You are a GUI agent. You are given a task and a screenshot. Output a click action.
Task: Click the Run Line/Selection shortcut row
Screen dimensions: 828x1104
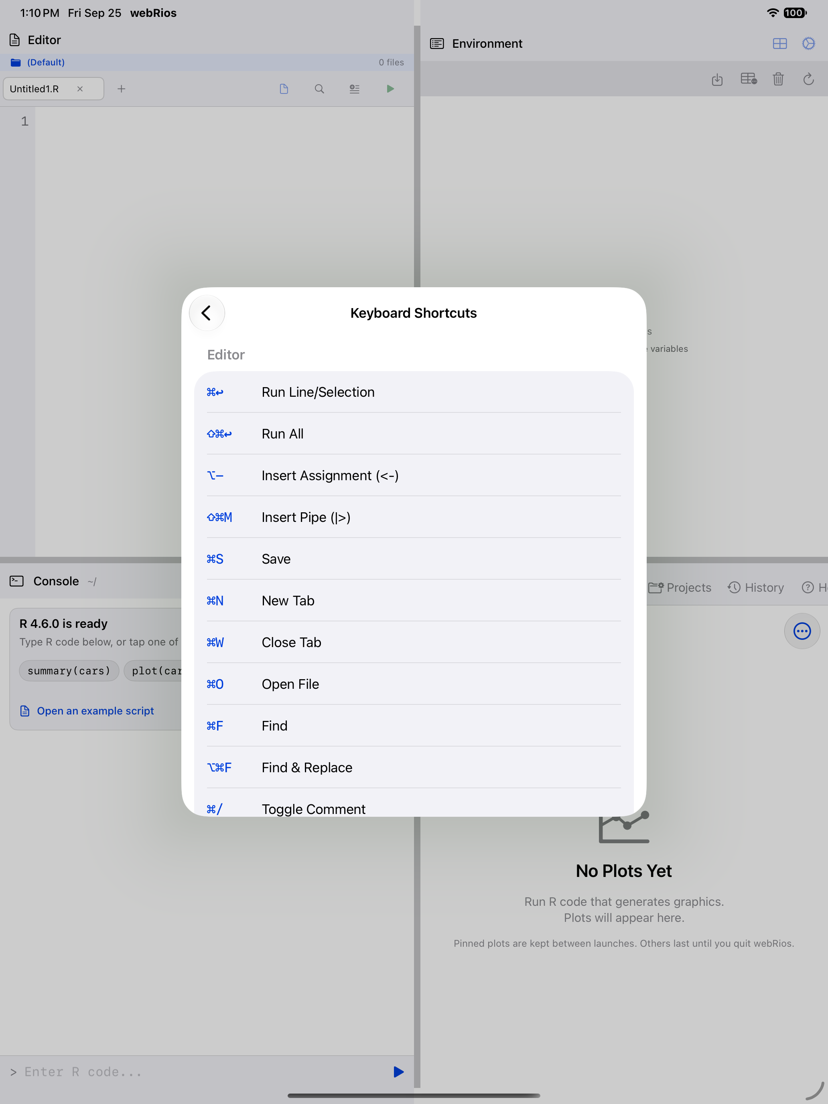(414, 392)
